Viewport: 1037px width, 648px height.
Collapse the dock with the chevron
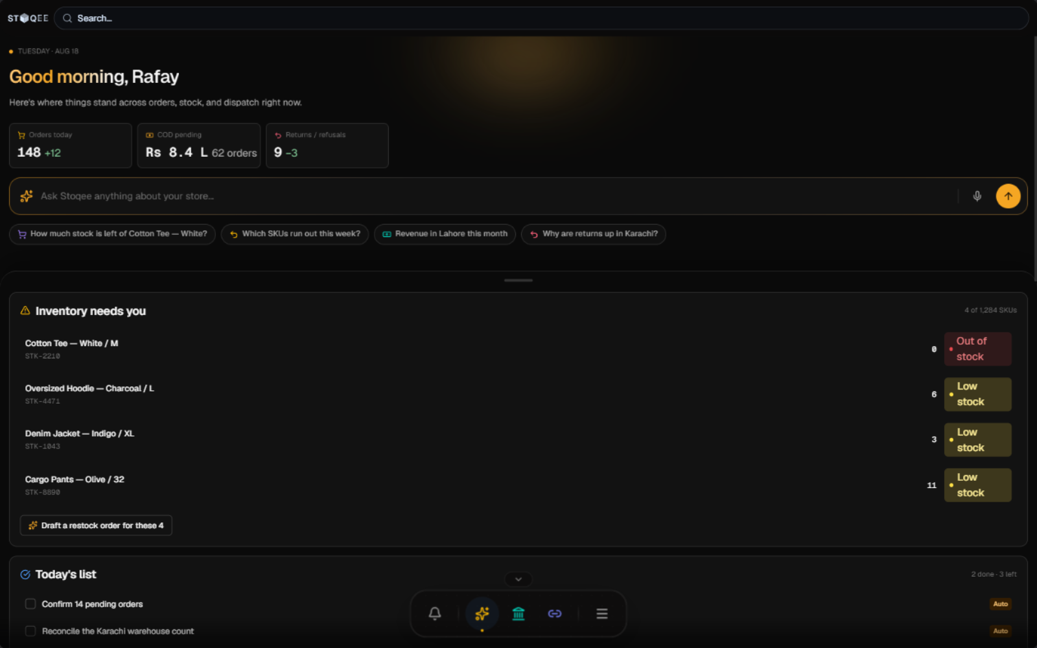tap(518, 579)
